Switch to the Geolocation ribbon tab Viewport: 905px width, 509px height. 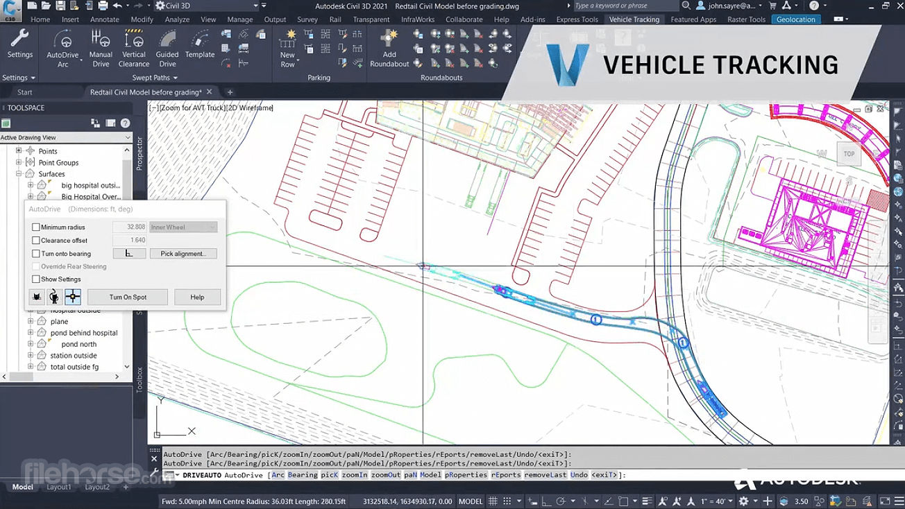pyautogui.click(x=796, y=19)
